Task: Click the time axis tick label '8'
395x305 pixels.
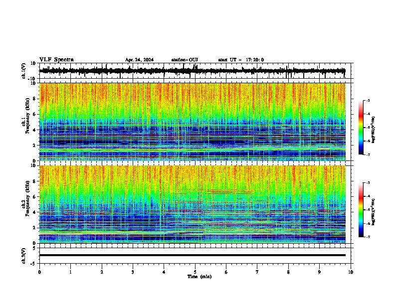Action: (x=288, y=272)
